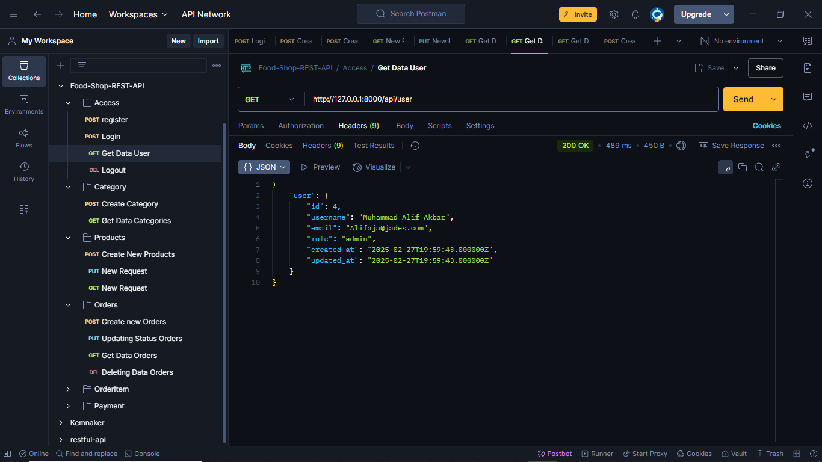Open the Upgrade dropdown arrow
This screenshot has height=462, width=822.
pyautogui.click(x=726, y=14)
